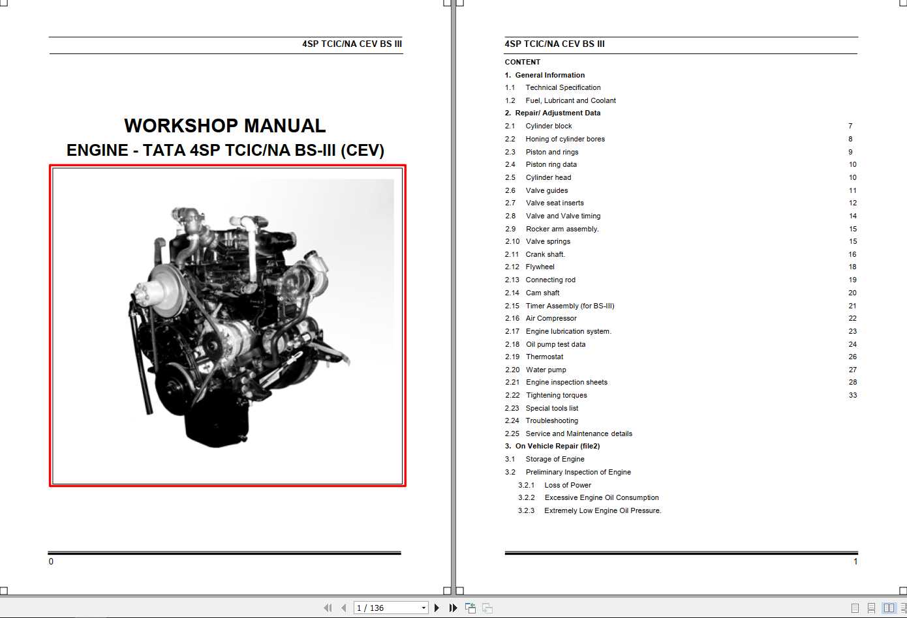Click '1. General Information' entry
Screen dimensions: 907x618
[545, 75]
